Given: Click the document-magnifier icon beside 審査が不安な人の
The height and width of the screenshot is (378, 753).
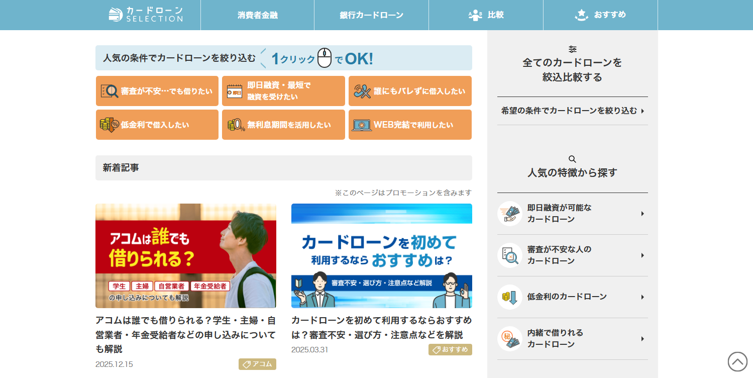Looking at the screenshot, I should (x=509, y=255).
